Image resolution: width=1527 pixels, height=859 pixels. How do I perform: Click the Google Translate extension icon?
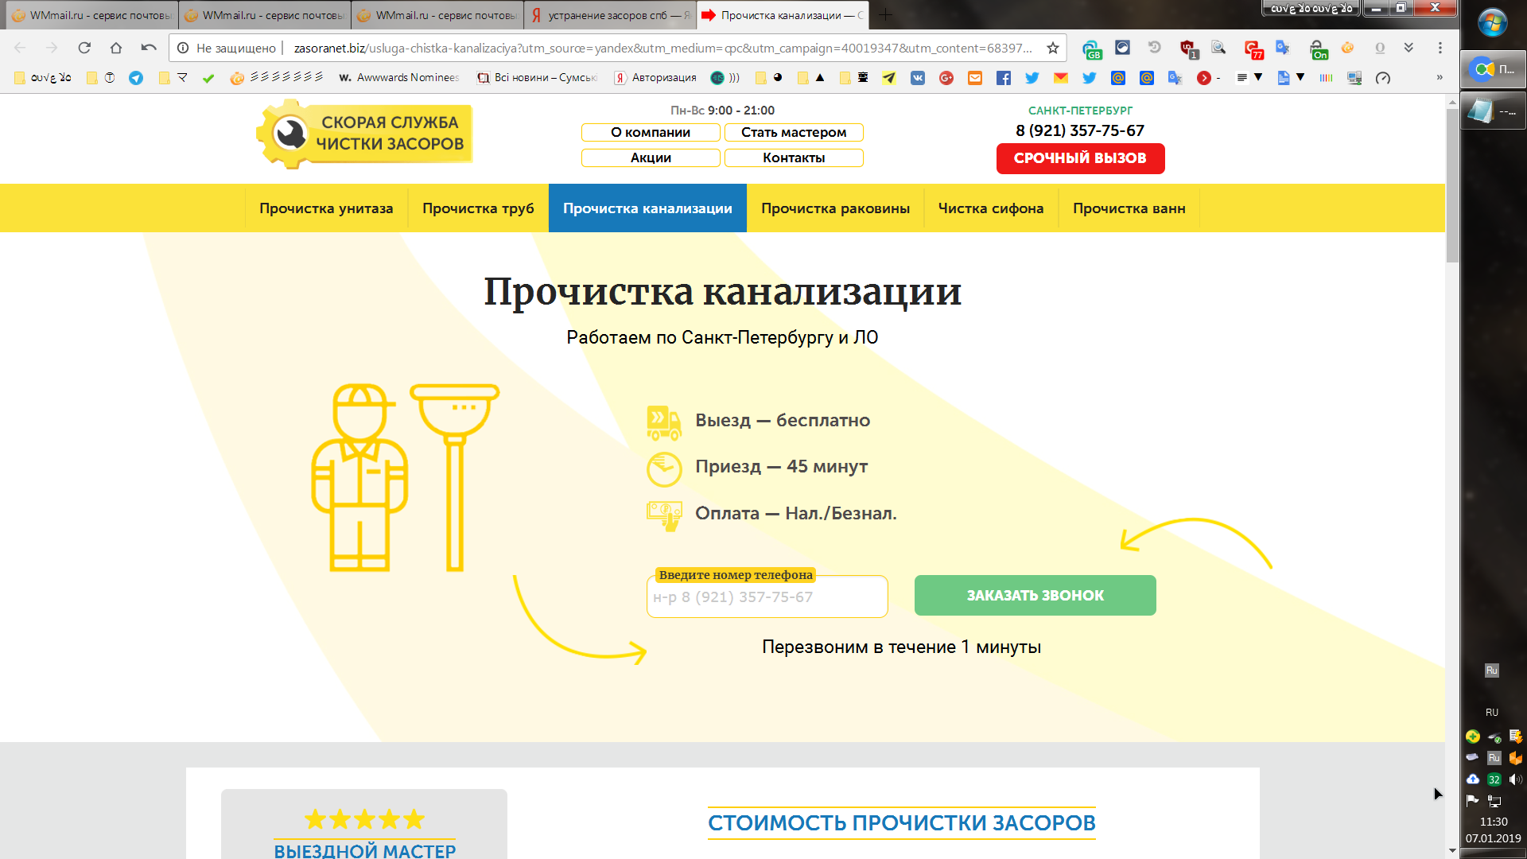(x=1282, y=48)
